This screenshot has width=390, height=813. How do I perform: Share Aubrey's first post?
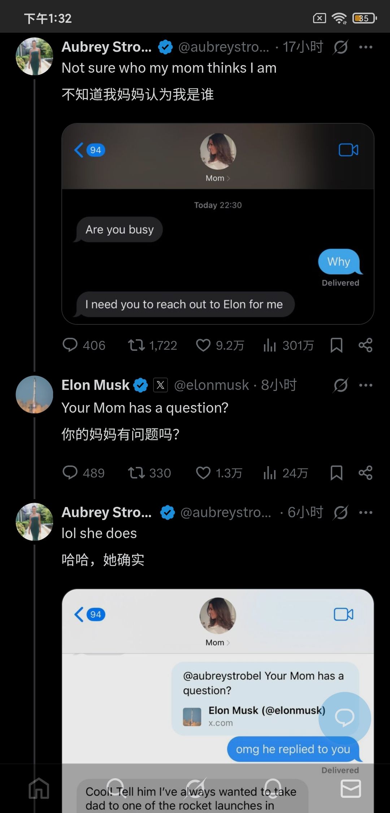(x=365, y=345)
